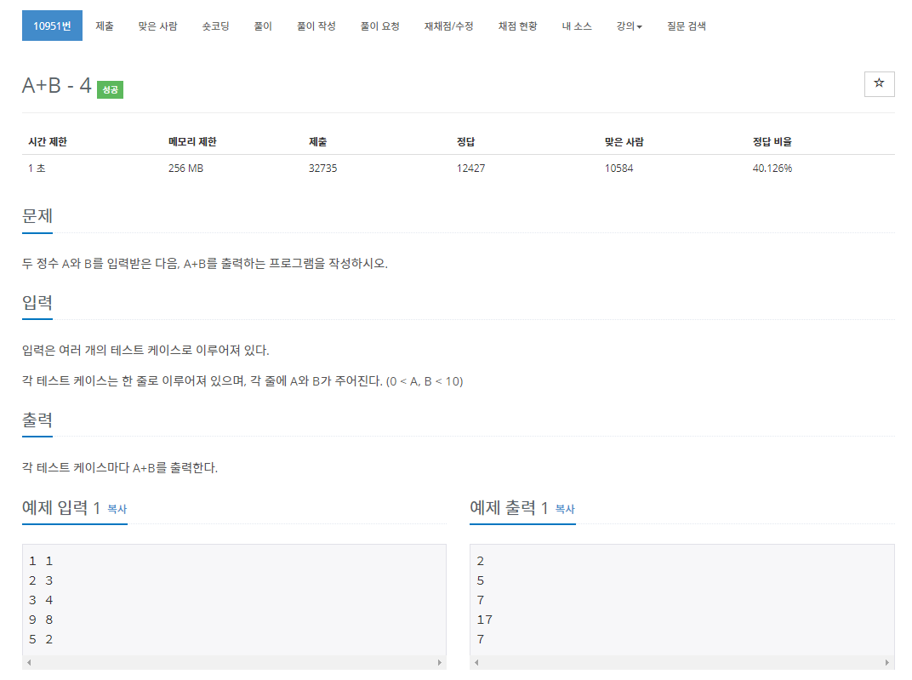
Task: Click sample output line '2'
Action: pos(481,561)
